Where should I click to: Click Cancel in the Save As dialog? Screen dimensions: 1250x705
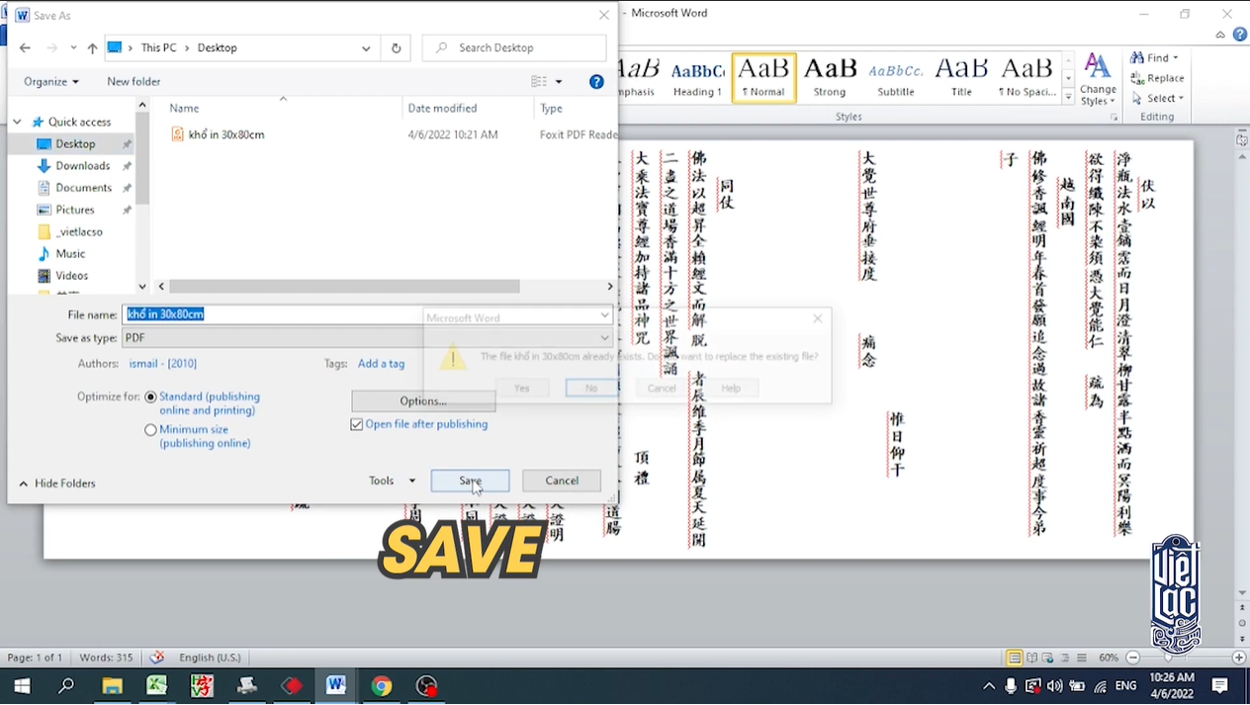[562, 481]
